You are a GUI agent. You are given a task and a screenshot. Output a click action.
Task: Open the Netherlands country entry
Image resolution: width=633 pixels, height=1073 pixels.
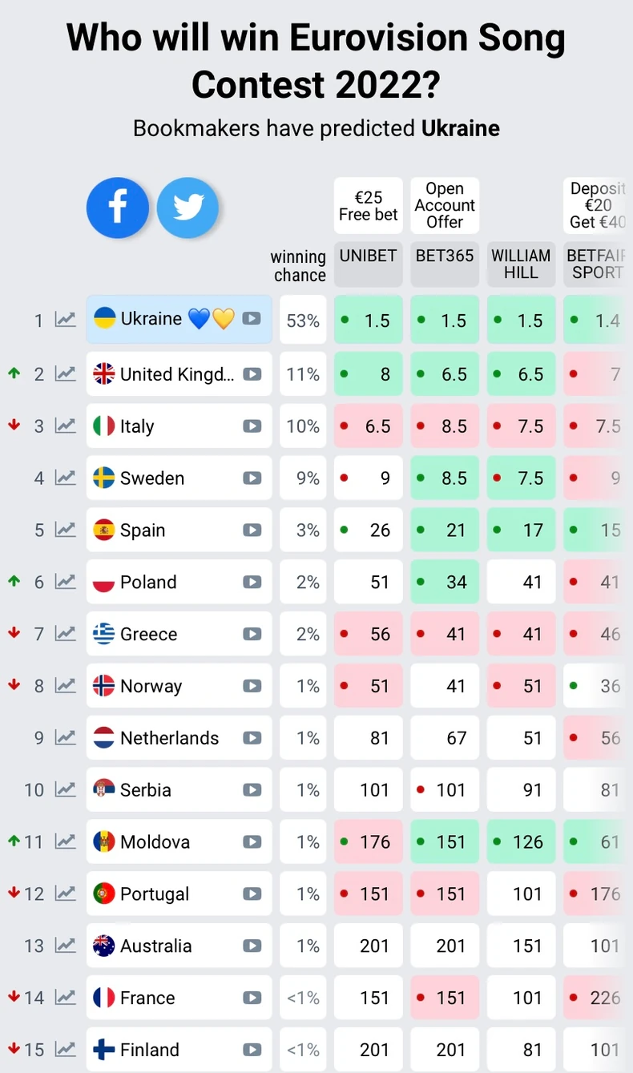(169, 738)
